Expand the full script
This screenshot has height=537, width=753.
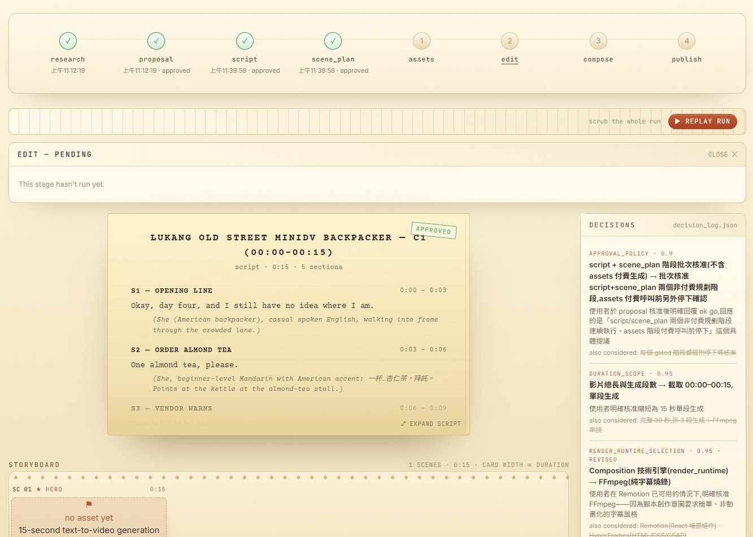tap(430, 424)
